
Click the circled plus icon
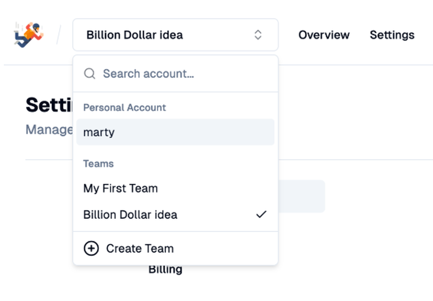pyautogui.click(x=91, y=248)
